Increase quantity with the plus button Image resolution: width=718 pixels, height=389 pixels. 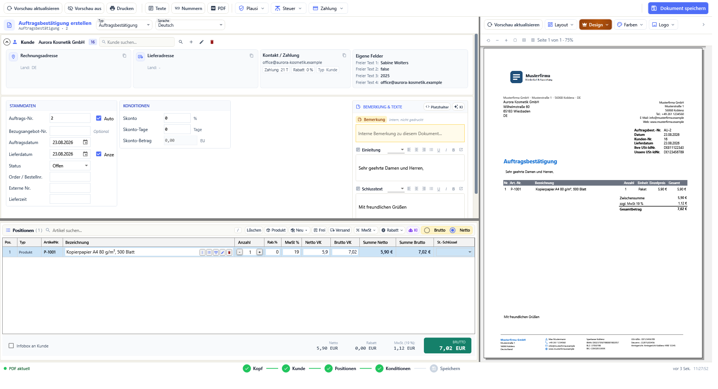[260, 252]
